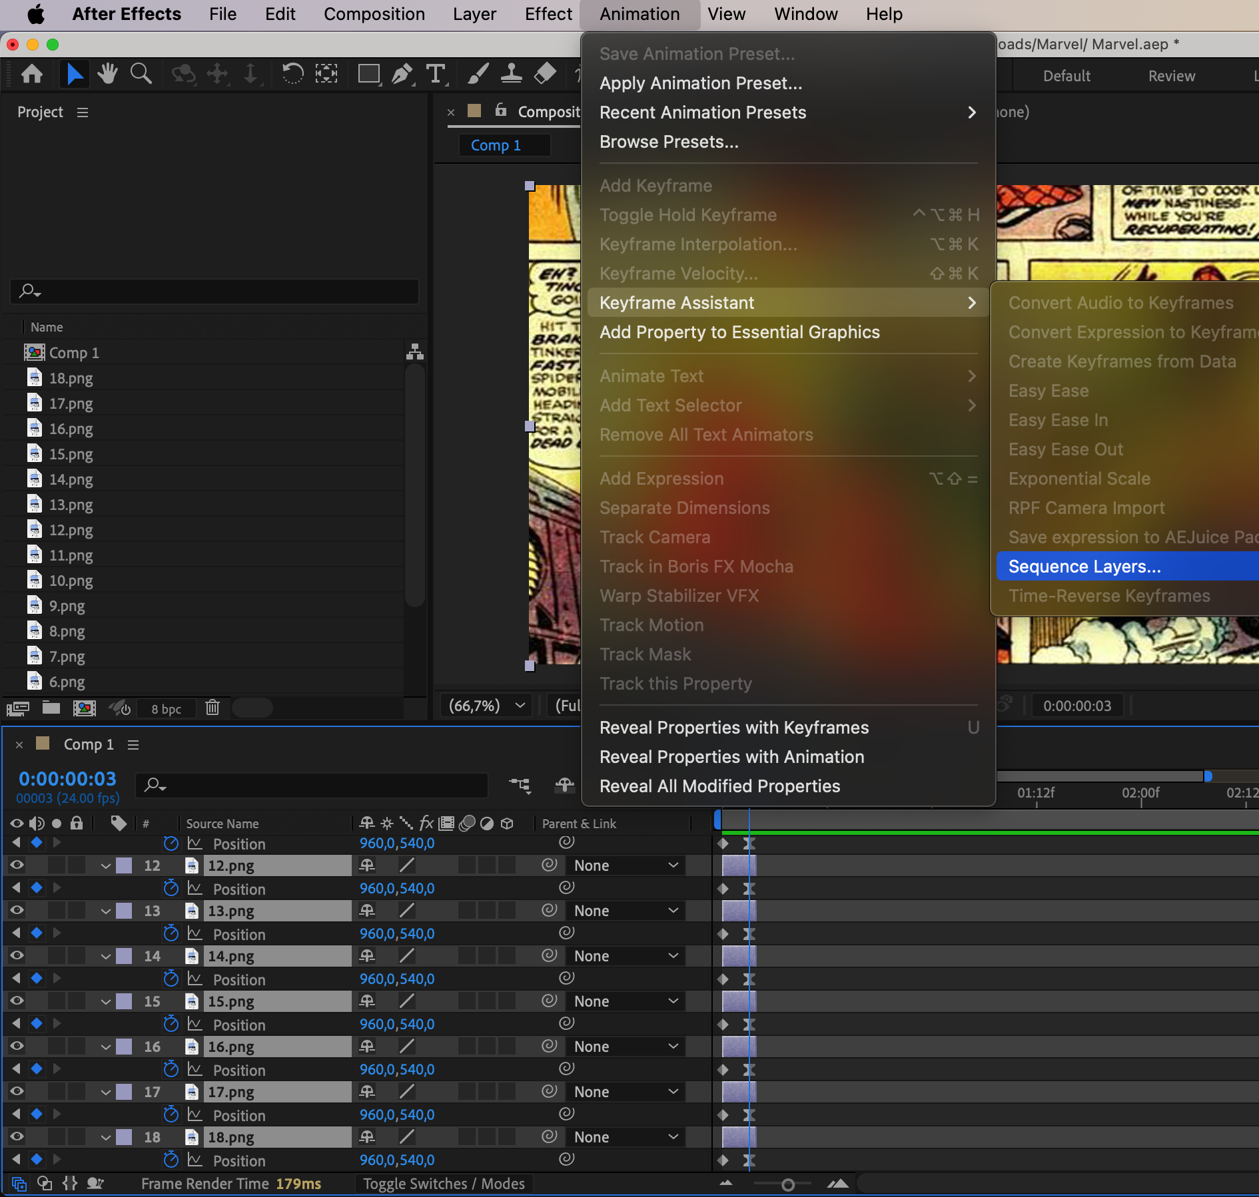Image resolution: width=1259 pixels, height=1197 pixels.
Task: Click Toggle Switches / Modes button
Action: point(444,1184)
